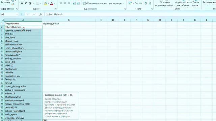Center text horizontally
The image size is (216, 121).
click(65, 3)
